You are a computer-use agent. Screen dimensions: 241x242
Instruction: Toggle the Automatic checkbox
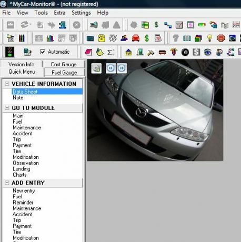point(42,52)
